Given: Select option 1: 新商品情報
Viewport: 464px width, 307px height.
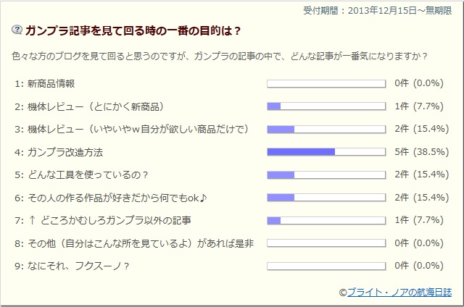Looking at the screenshot, I should pyautogui.click(x=45, y=83).
